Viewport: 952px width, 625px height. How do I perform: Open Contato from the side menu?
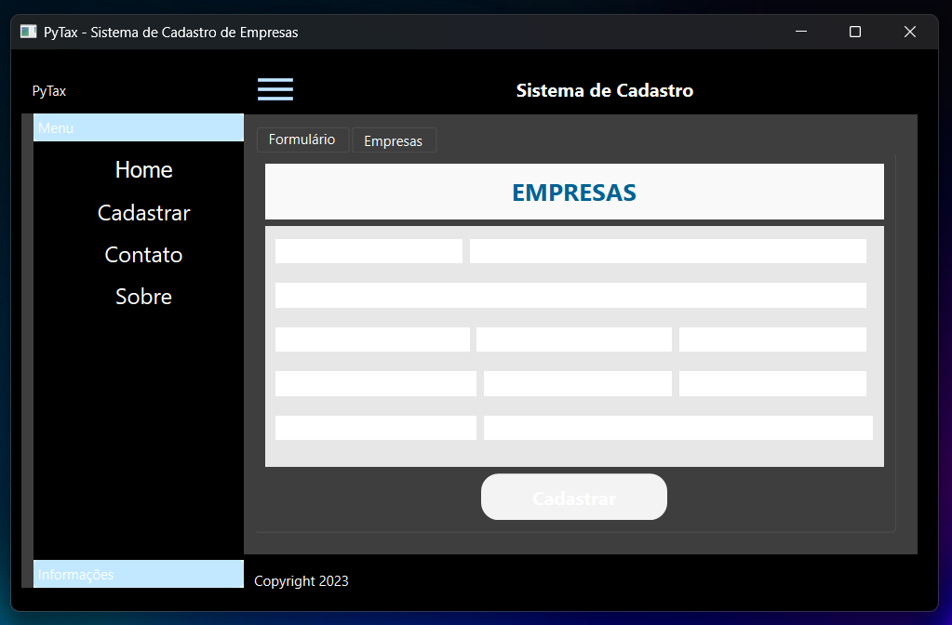(143, 255)
